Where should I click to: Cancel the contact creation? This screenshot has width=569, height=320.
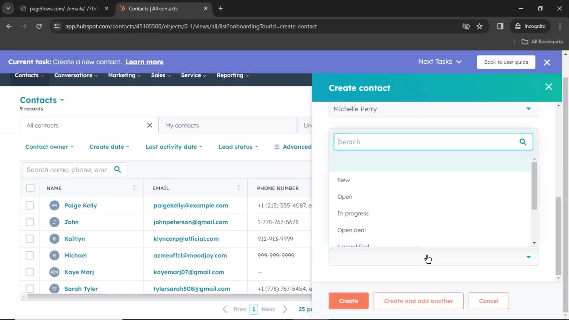click(x=489, y=301)
